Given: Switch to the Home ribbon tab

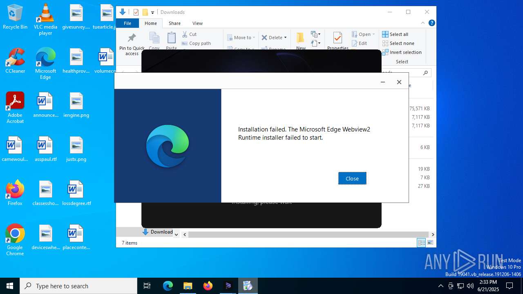Looking at the screenshot, I should (151, 23).
